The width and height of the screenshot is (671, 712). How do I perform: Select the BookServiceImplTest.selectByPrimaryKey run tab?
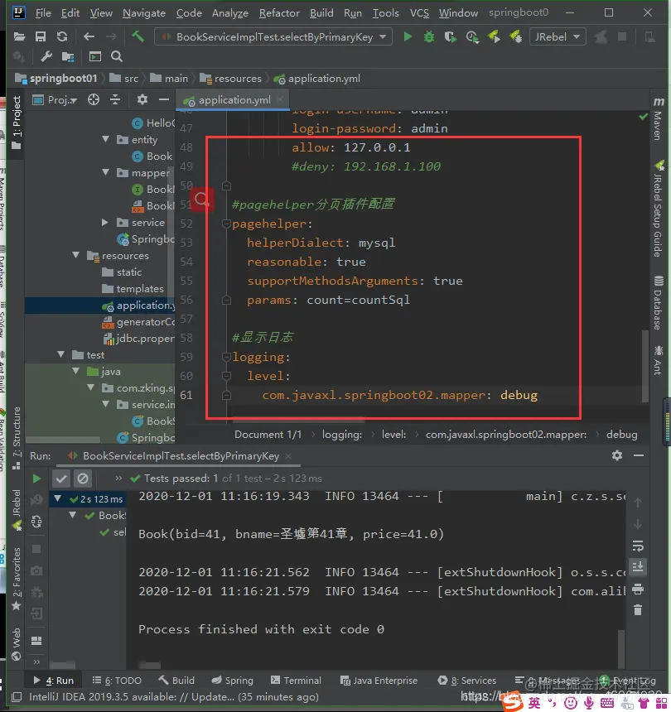(181, 456)
